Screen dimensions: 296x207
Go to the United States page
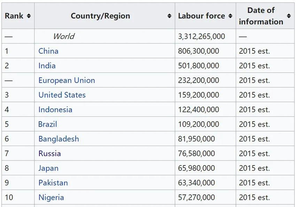pos(62,95)
